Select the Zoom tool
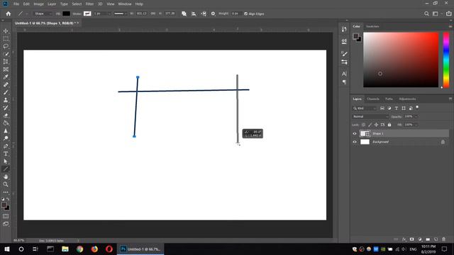 tap(6, 184)
